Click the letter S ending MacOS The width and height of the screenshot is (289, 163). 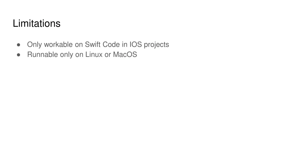pos(134,54)
